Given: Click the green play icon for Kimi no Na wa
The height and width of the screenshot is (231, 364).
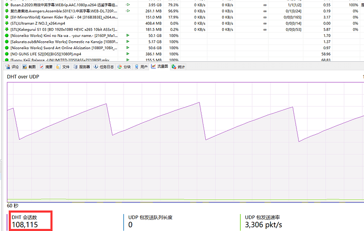Looking at the screenshot, I should pos(128,35).
